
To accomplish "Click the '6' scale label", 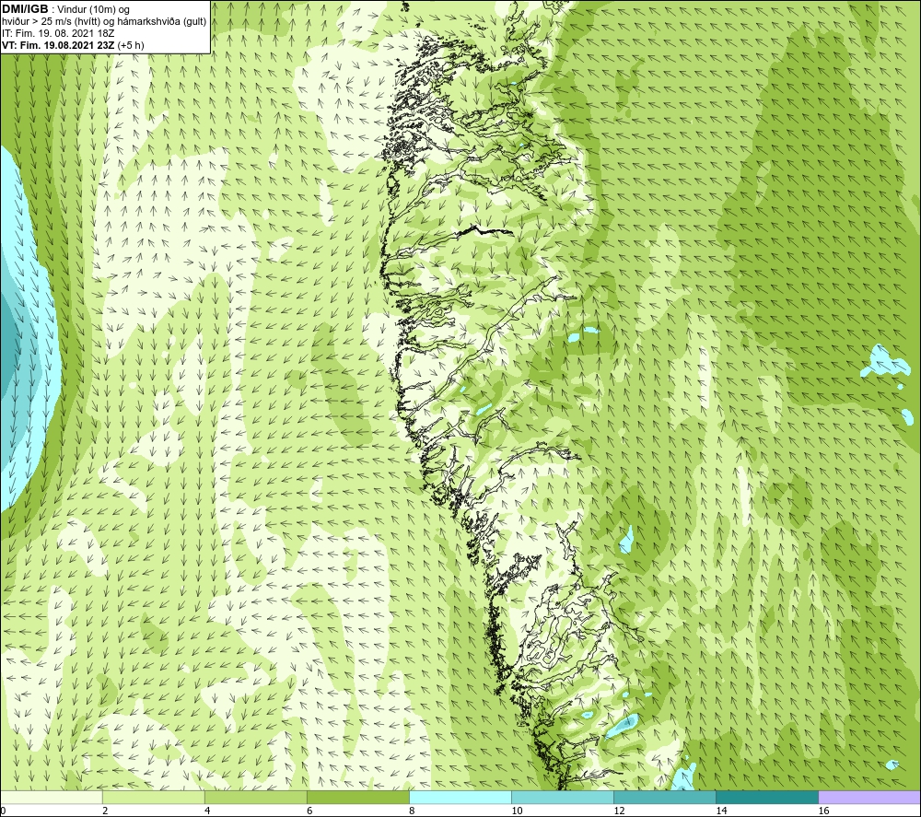I will tap(309, 811).
